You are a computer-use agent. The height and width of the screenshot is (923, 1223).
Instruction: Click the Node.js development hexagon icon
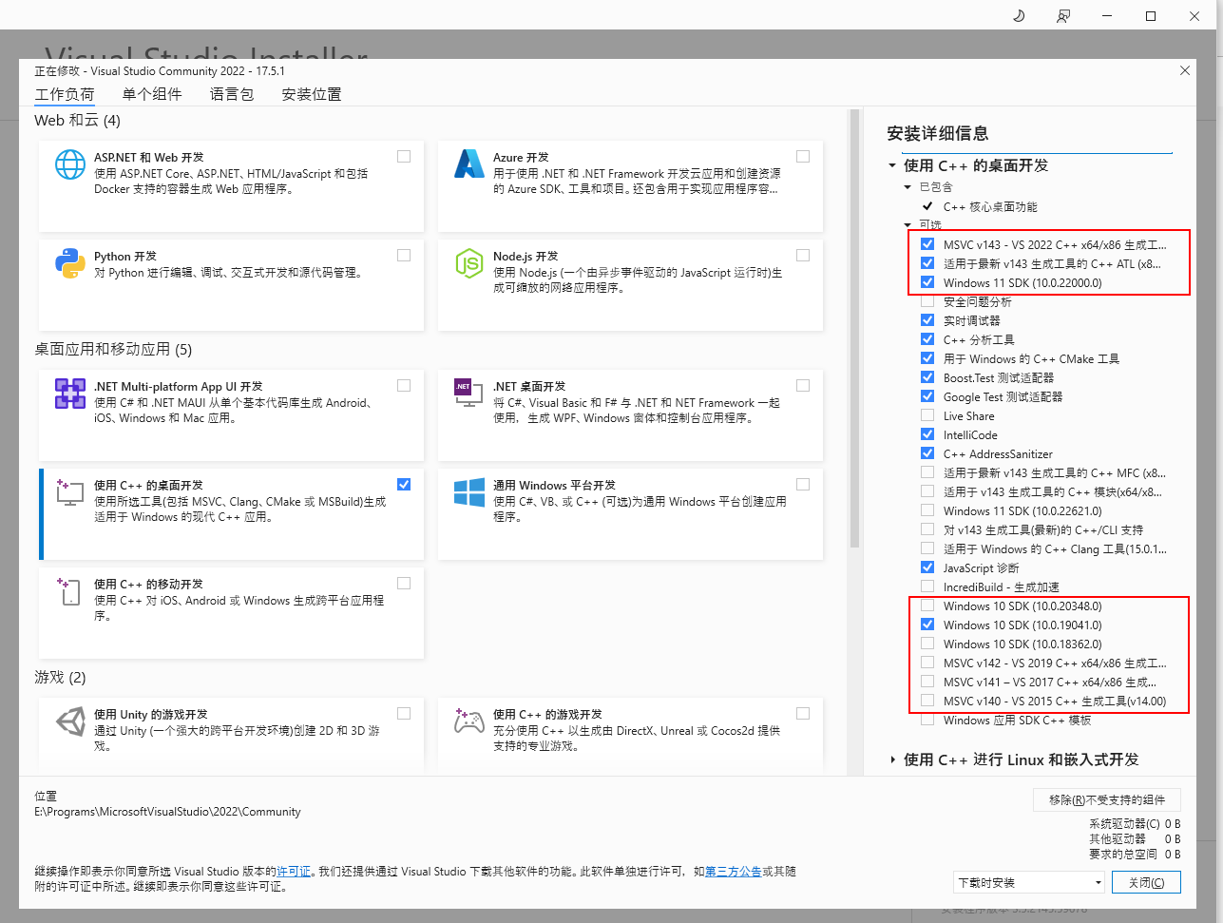point(469,263)
